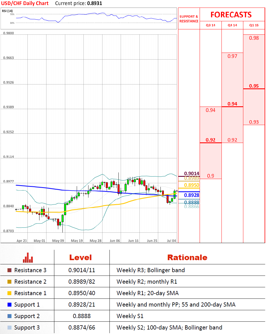
Task: Click the 0.9 forecast in Q3 14
Action: click(211, 176)
